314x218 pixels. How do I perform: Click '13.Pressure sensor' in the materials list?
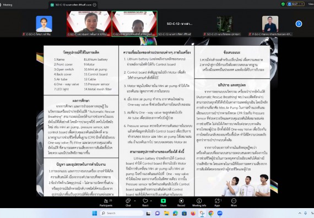[x=97, y=84]
